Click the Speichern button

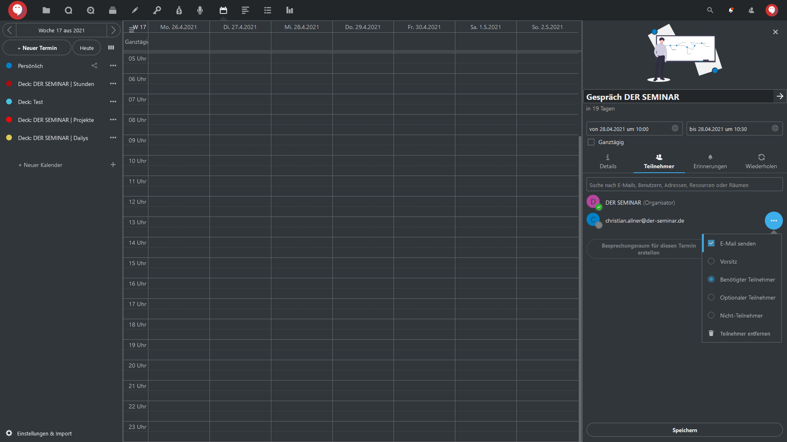(x=685, y=430)
